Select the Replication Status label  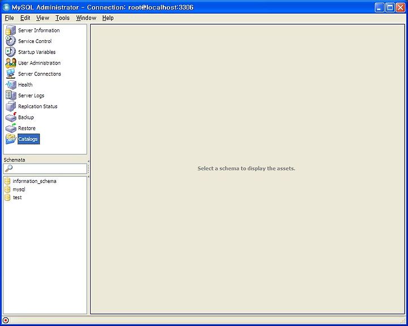coord(38,106)
